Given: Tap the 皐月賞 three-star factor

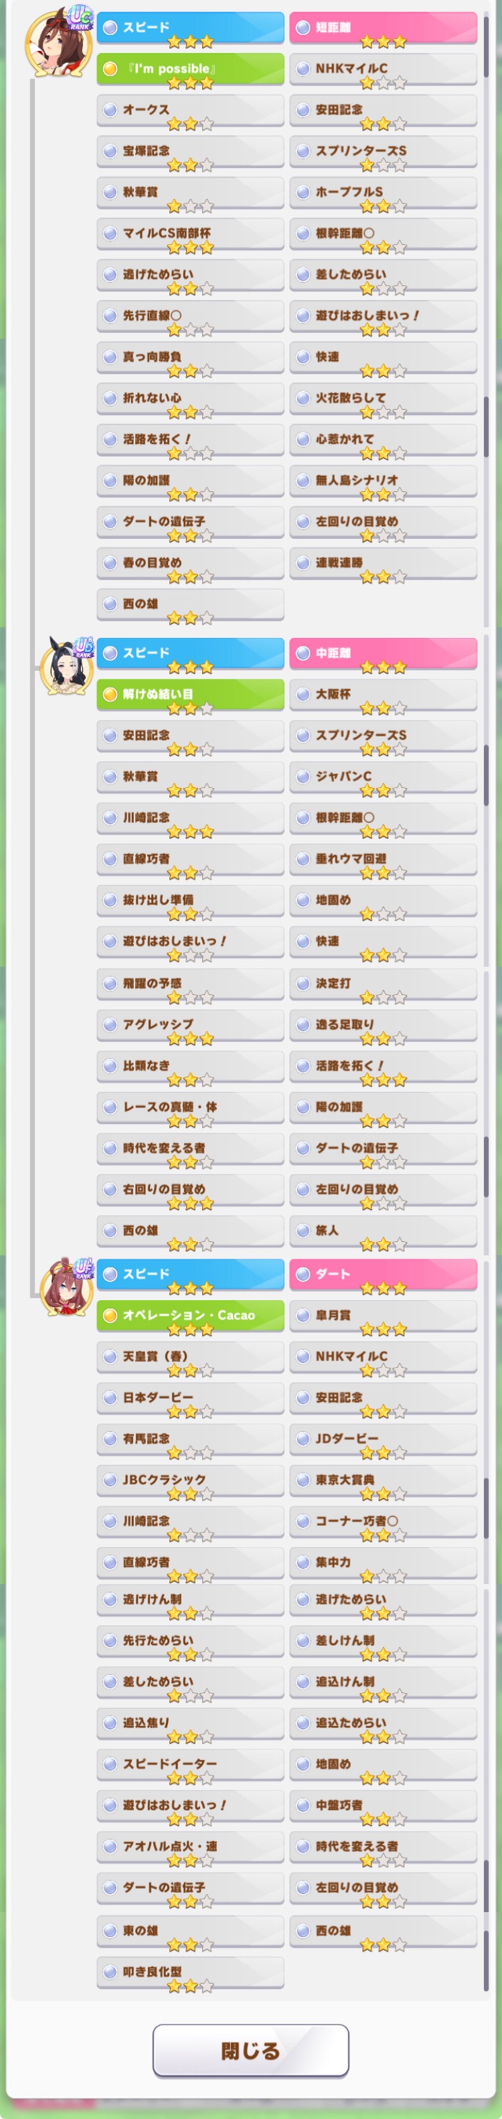Looking at the screenshot, I should tap(383, 1316).
